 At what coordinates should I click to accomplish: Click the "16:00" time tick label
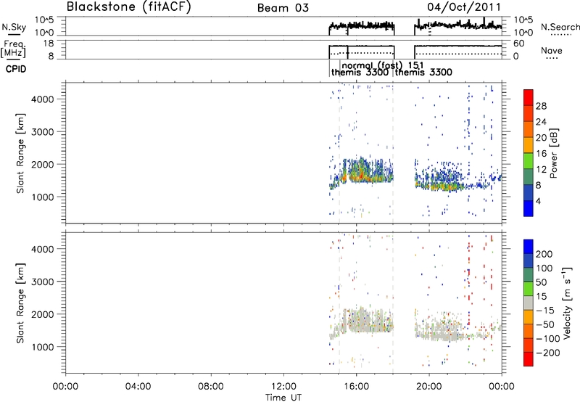coord(356,387)
